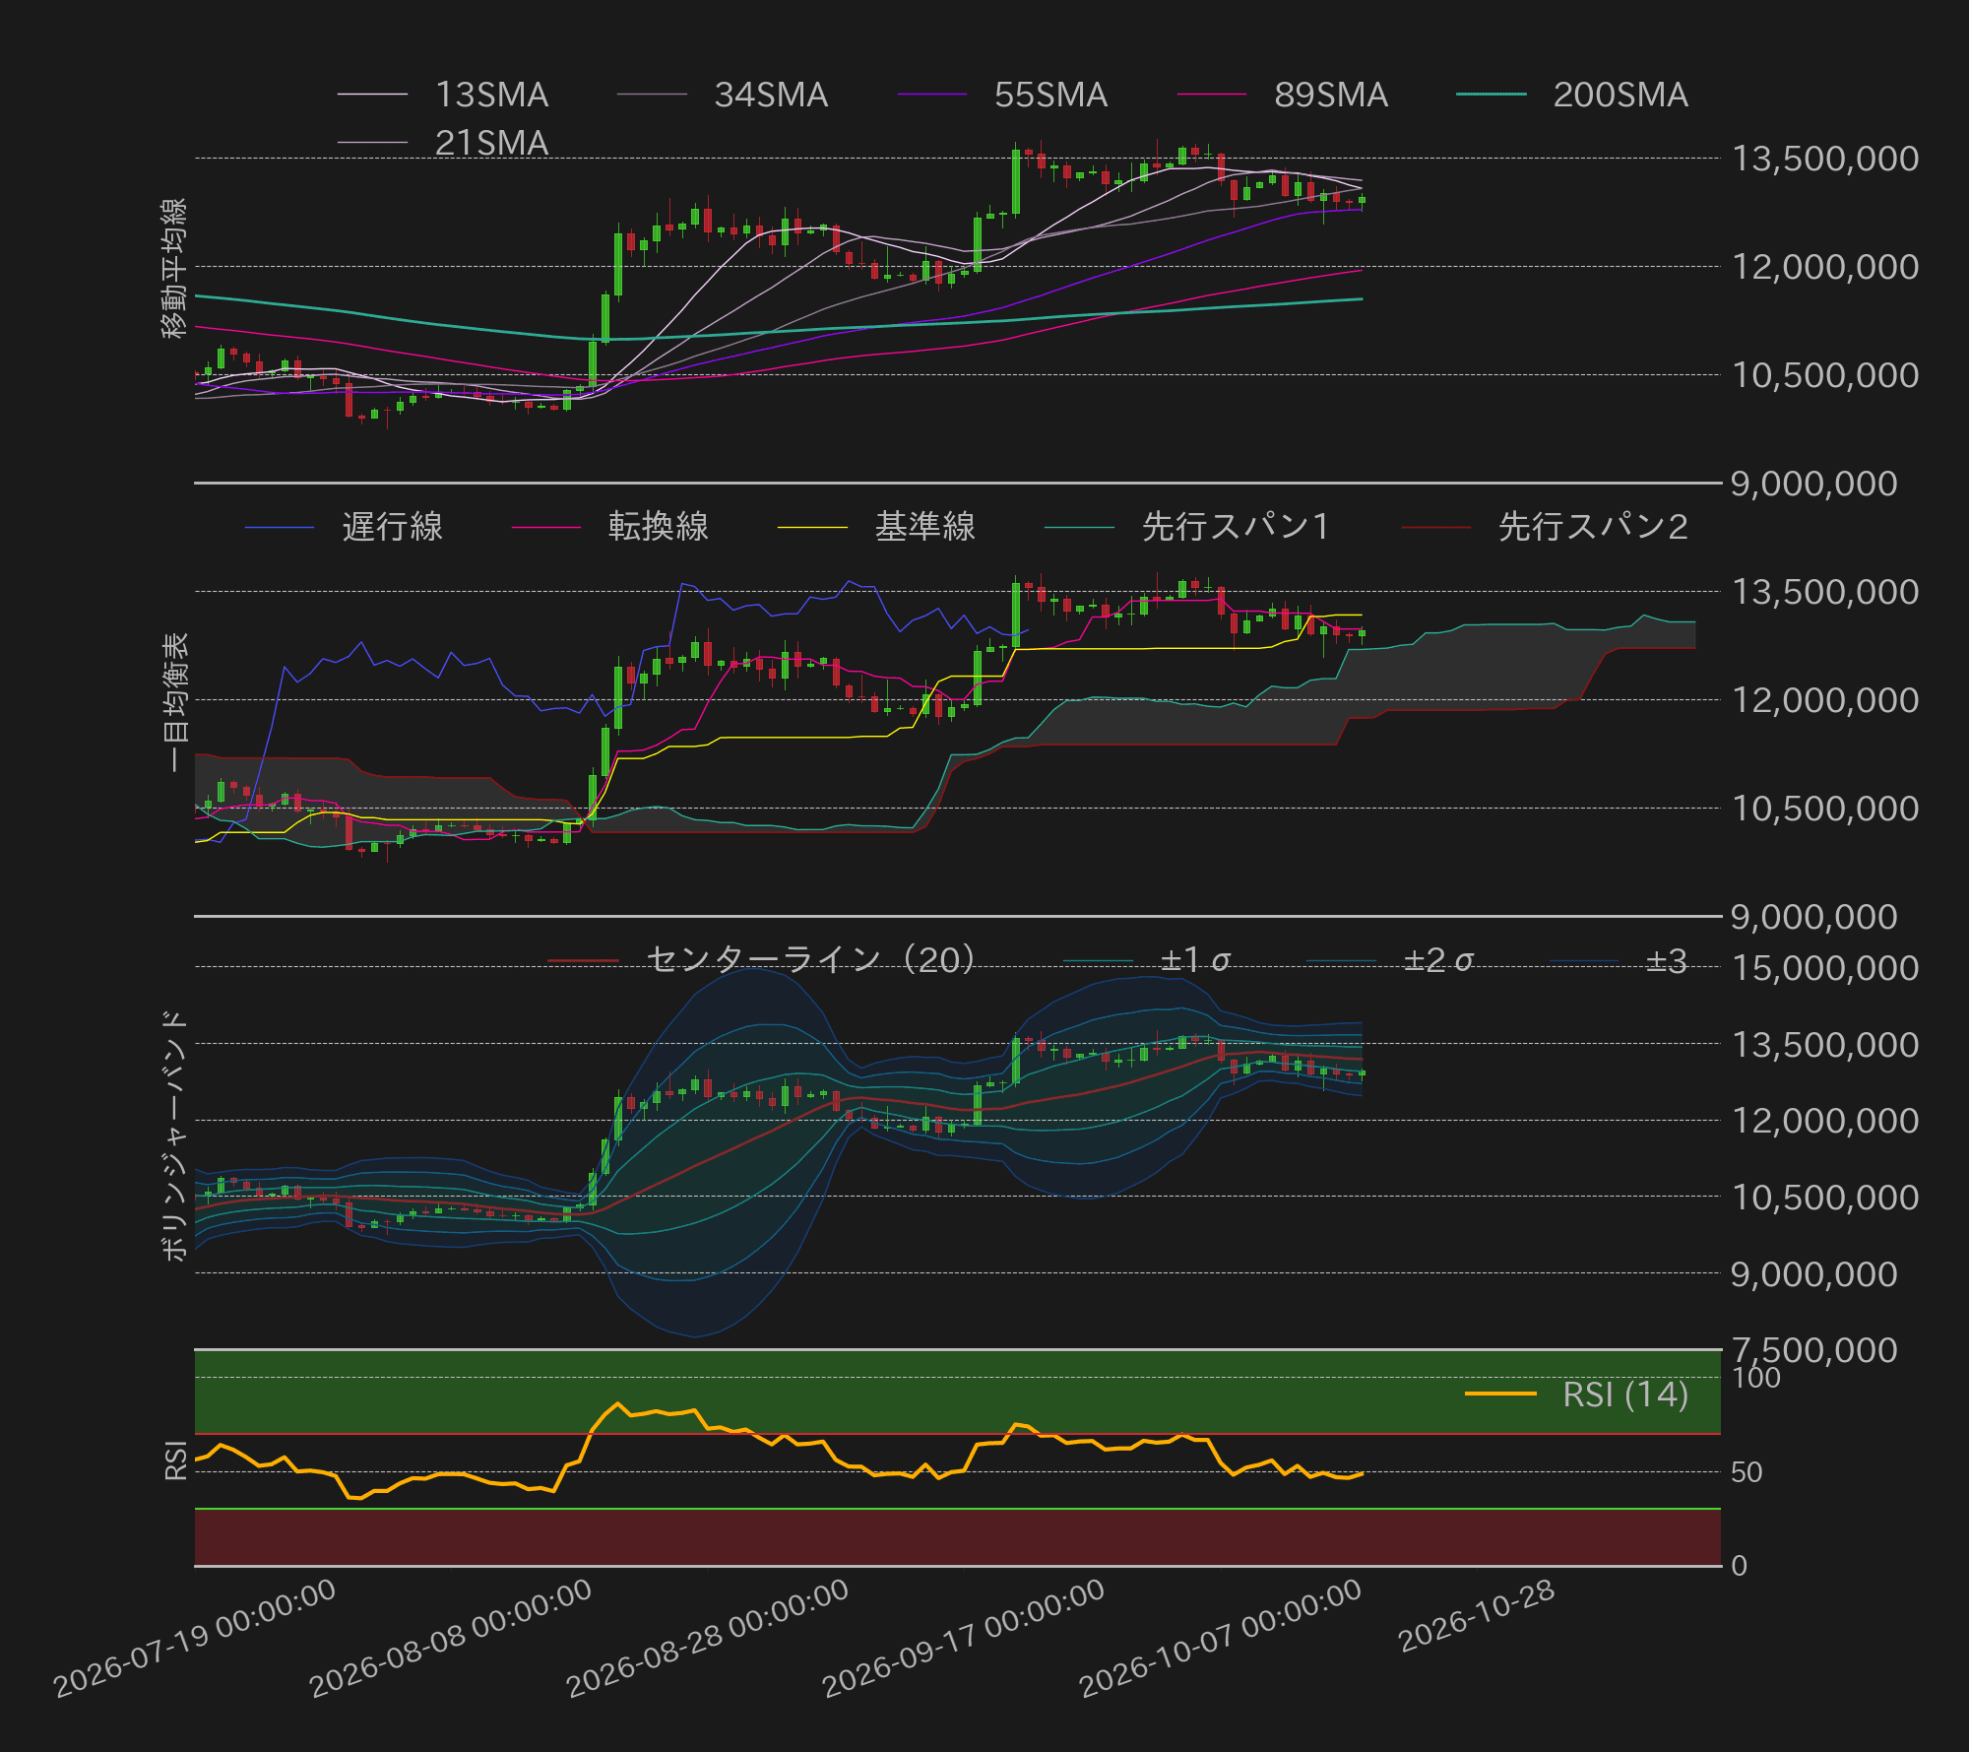Viewport: 1969px width, 1752px height.
Task: Toggle 先行スパン2 legend entry
Action: [x=1546, y=527]
